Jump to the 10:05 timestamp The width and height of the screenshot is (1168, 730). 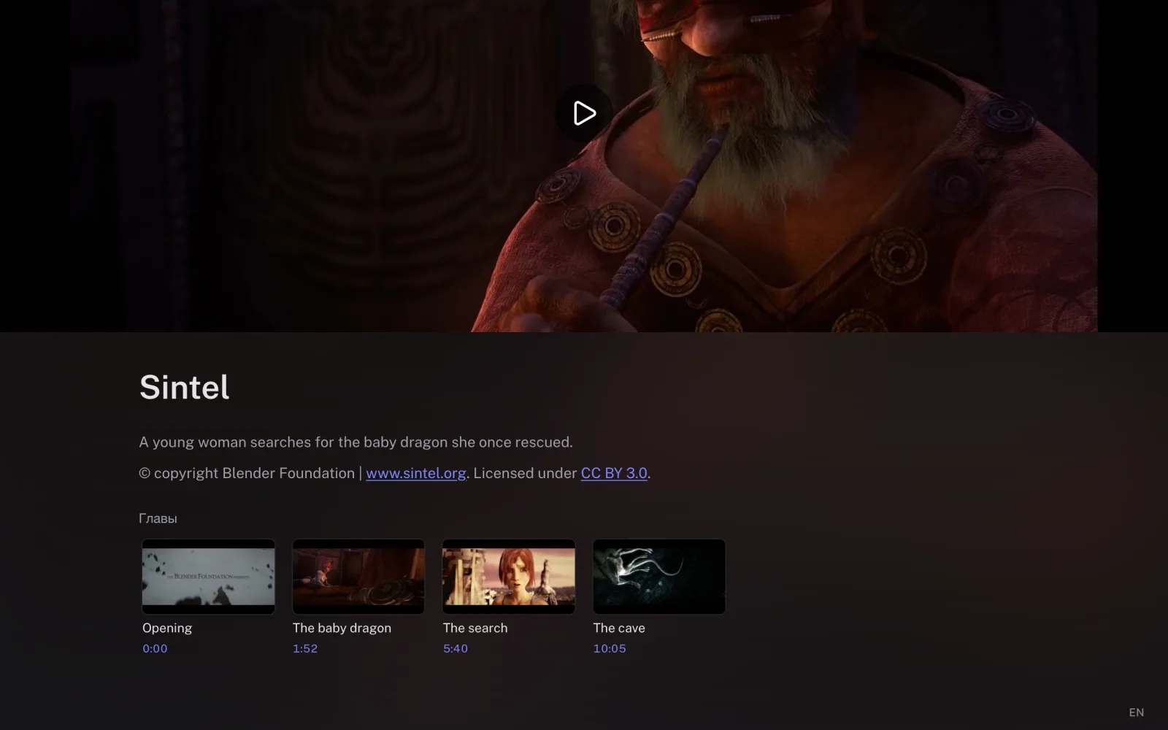click(x=610, y=648)
